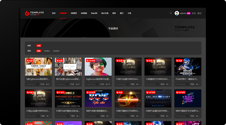This screenshot has height=125, width=226.
Task: Open the 80's Retro Vibes thumbnail
Action: point(98,98)
